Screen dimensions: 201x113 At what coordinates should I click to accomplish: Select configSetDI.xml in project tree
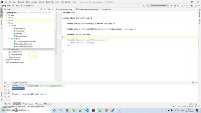coord(16,54)
